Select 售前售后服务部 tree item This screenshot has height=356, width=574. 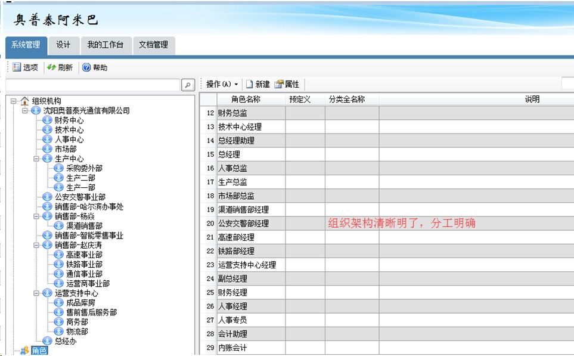91,312
